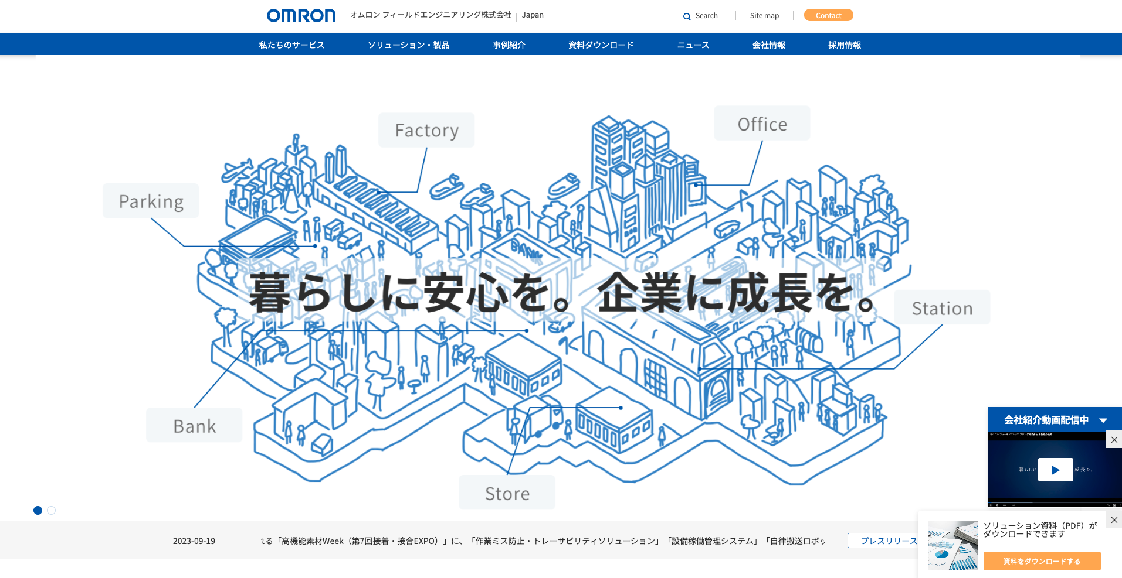Collapse the 会社紹介動画配信中 panel arrow
Screen dimensions: 1122x578
click(x=1103, y=419)
